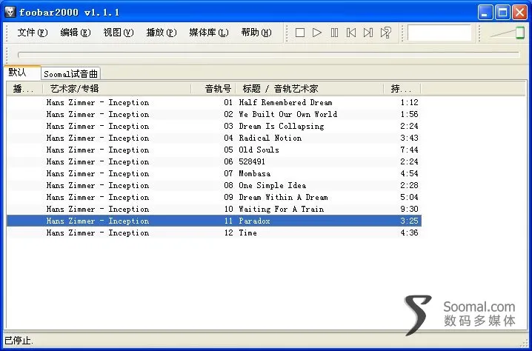This screenshot has height=351, width=532.
Task: Click the 播... column header
Action: (24, 89)
